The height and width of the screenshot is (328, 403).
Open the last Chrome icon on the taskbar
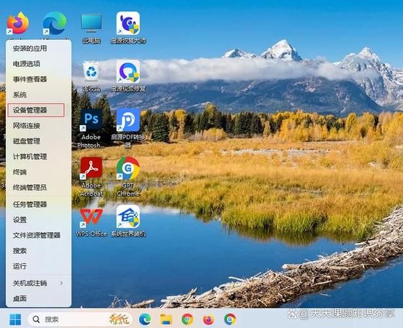point(230,319)
